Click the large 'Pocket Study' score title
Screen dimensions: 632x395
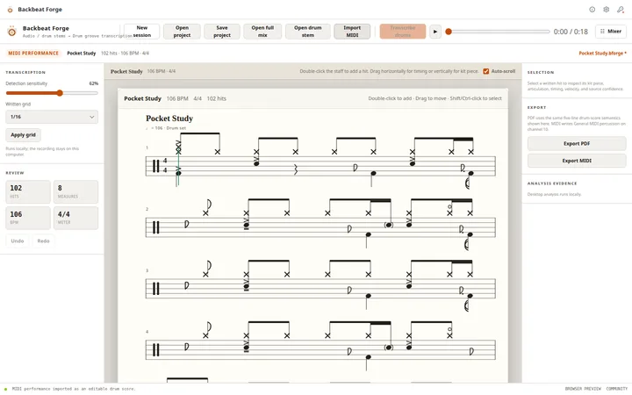click(169, 118)
